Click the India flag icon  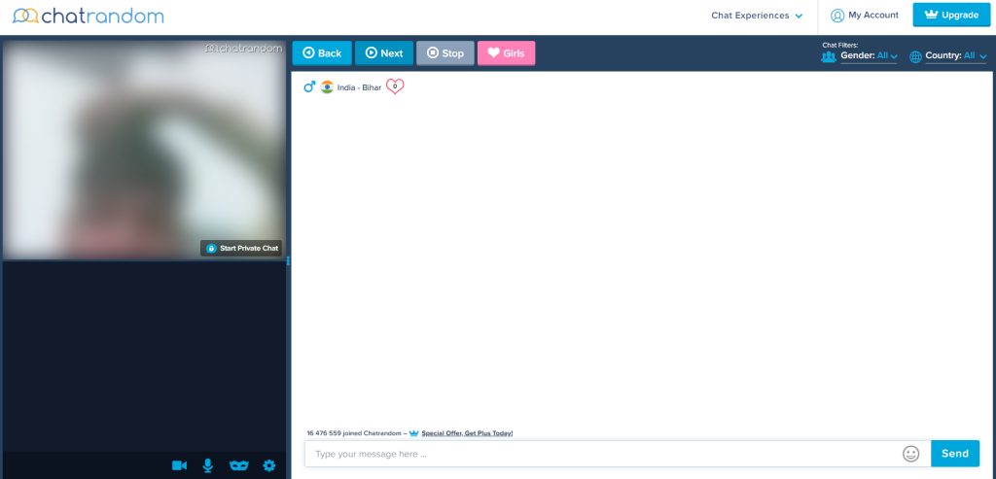coord(327,87)
